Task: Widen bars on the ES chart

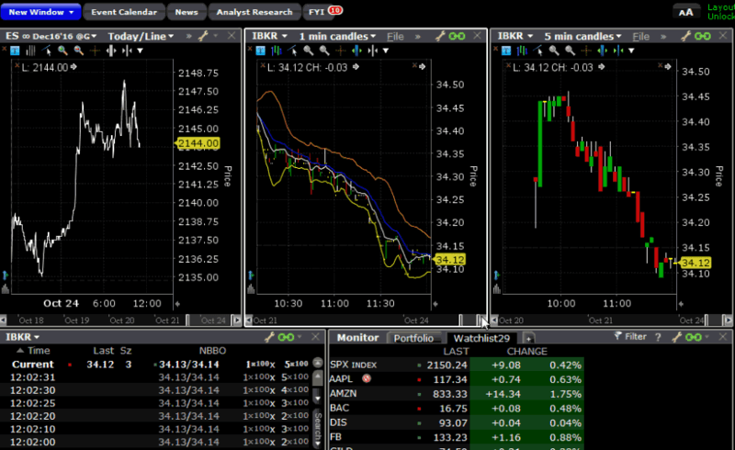Action: tap(111, 51)
